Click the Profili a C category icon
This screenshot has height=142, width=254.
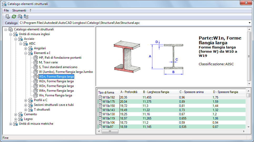click(x=31, y=100)
